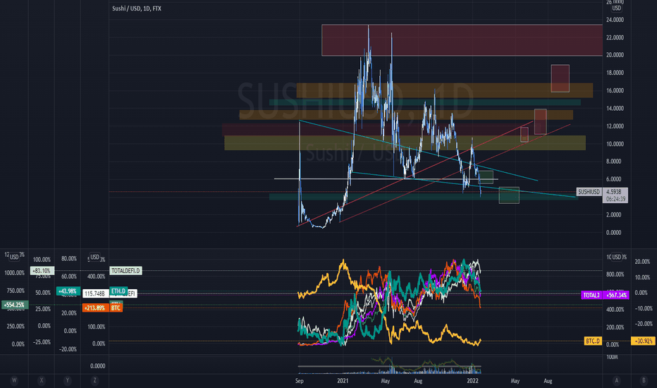This screenshot has width=657, height=388.
Task: Open USD currency selector on main price axis
Action: pos(616,8)
